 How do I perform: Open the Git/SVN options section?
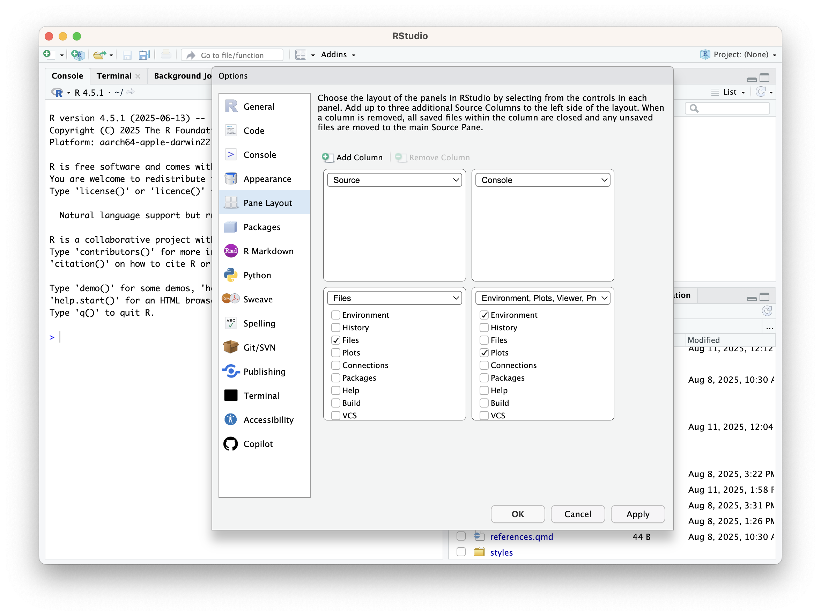coord(264,347)
